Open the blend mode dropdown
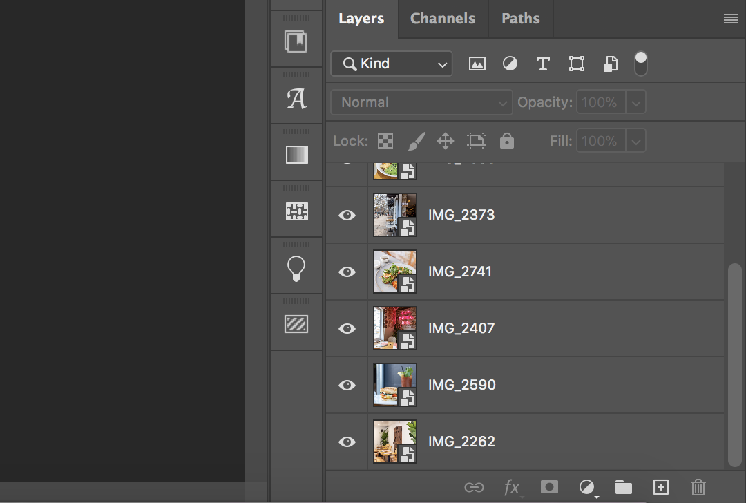Viewport: 746px width, 503px height. pyautogui.click(x=421, y=102)
